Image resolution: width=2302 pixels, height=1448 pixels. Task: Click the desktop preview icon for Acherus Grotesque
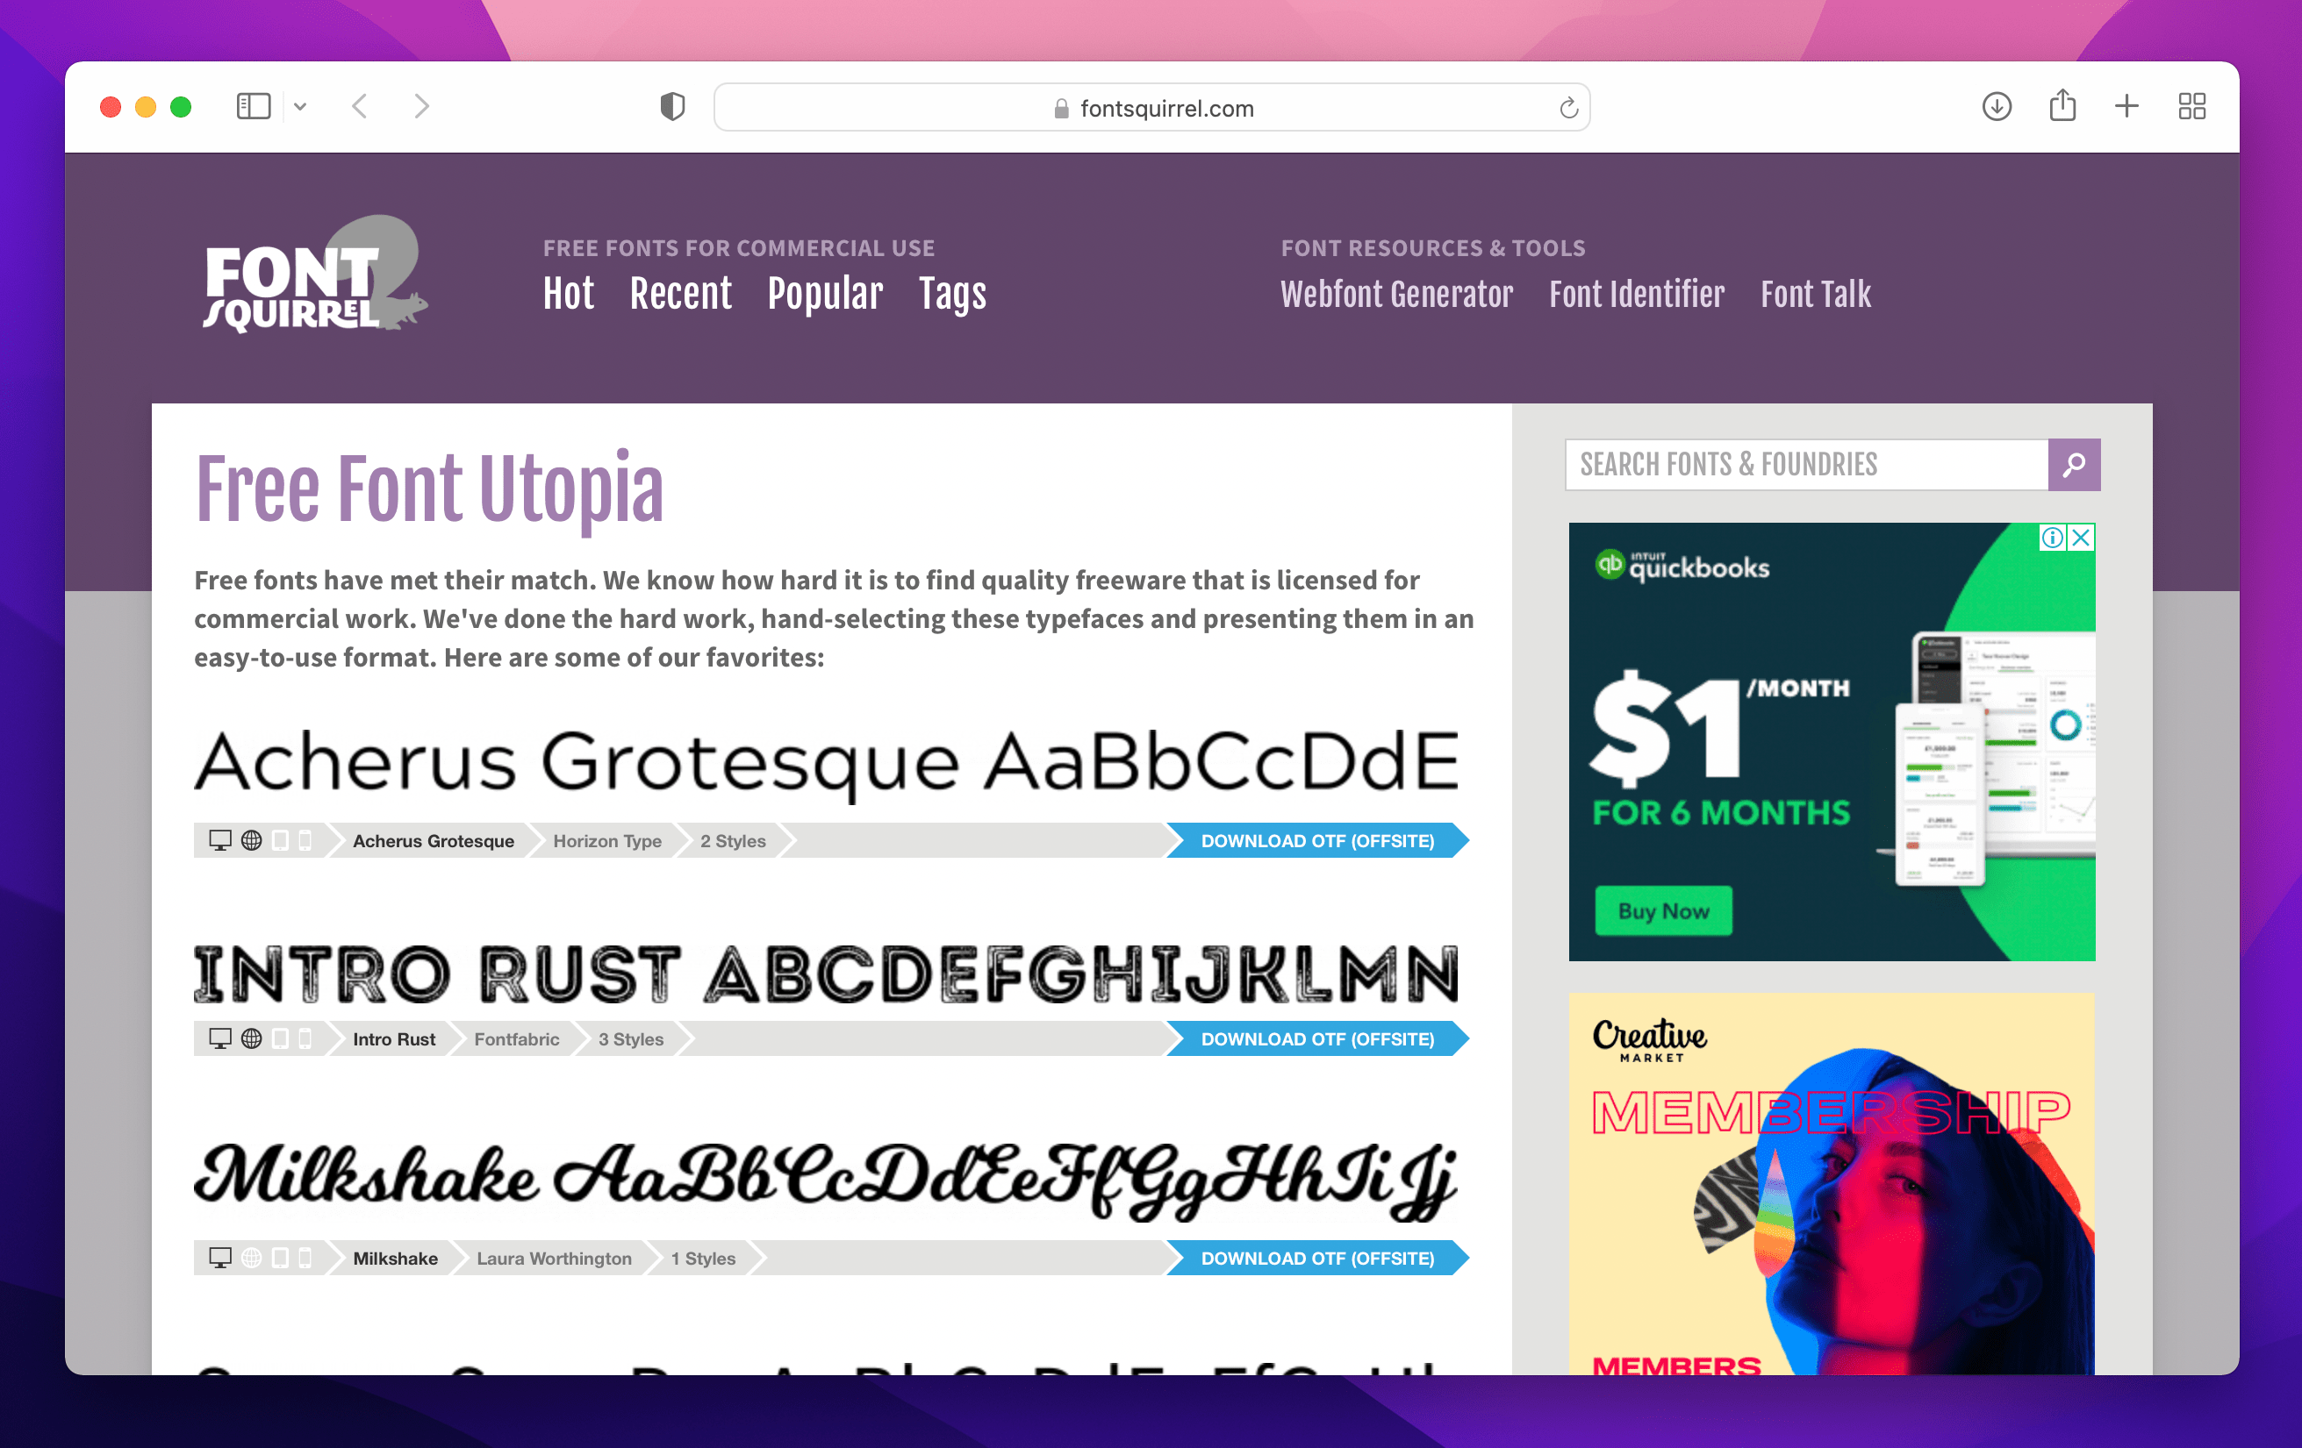click(219, 841)
